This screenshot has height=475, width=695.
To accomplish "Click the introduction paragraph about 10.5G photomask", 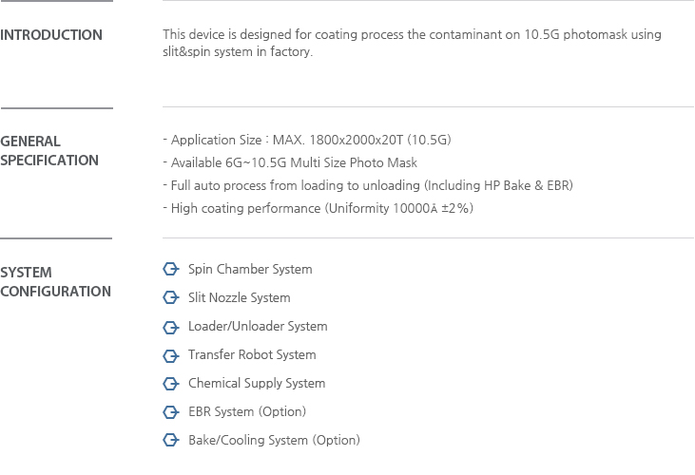I will (413, 43).
